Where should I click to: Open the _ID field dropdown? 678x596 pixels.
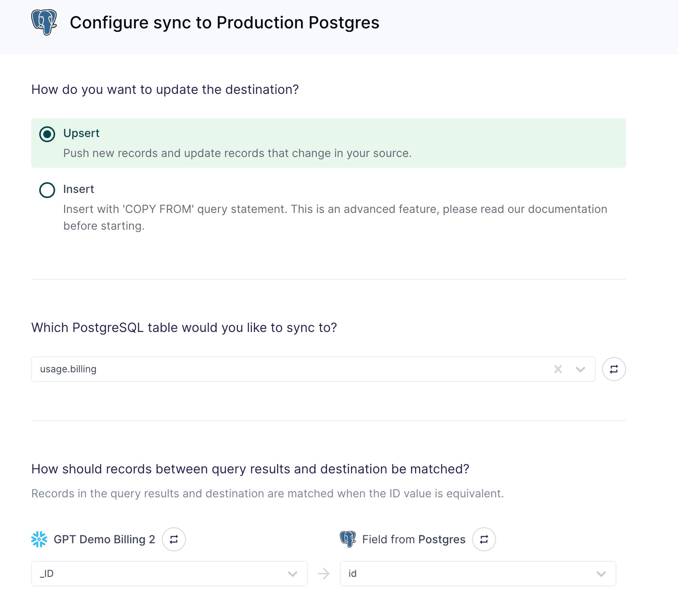click(x=293, y=573)
